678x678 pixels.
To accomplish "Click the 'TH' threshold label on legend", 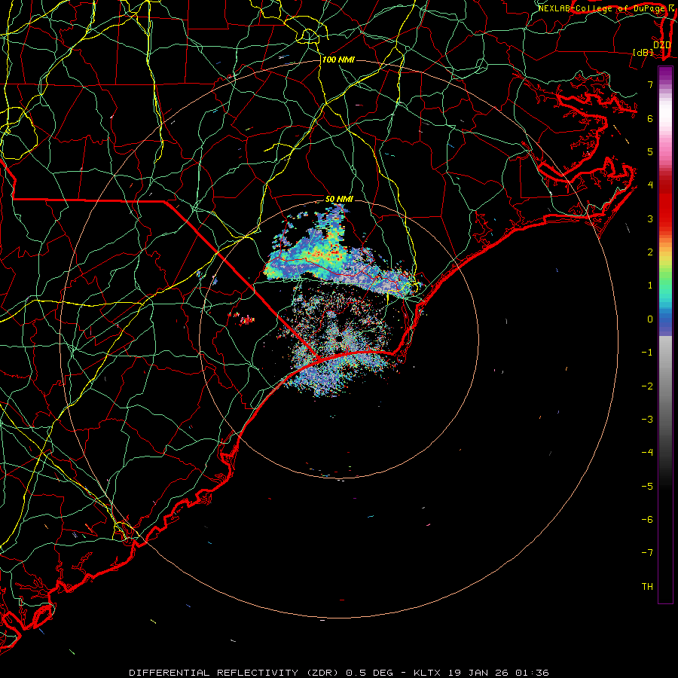I will pyautogui.click(x=647, y=586).
